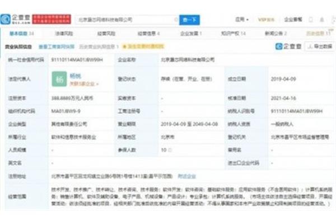
Task: Click the 导出数据 export button
Action: [320, 46]
